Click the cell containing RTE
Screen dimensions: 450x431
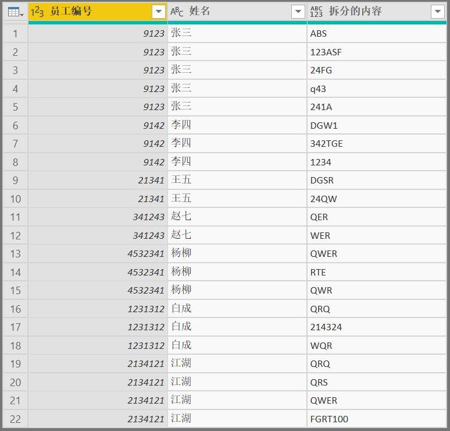(x=377, y=272)
